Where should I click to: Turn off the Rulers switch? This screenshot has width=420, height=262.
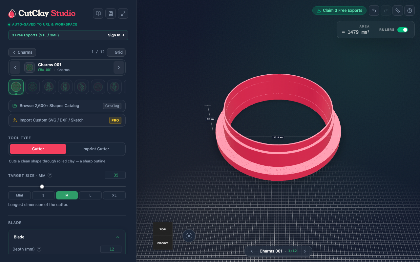point(403,30)
